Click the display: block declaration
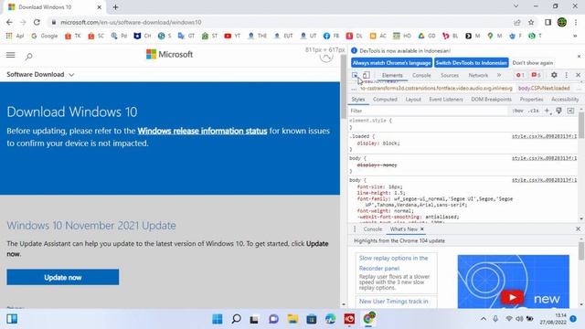The width and height of the screenshot is (585, 329). tap(378, 143)
